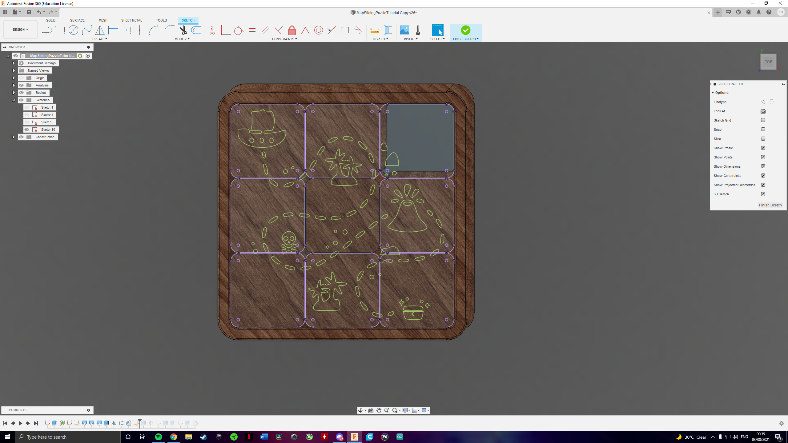Viewport: 788px width, 443px height.
Task: Switch to the Solid ribbon tab
Action: [x=50, y=20]
